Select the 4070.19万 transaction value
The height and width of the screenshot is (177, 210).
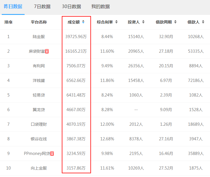(x=76, y=124)
